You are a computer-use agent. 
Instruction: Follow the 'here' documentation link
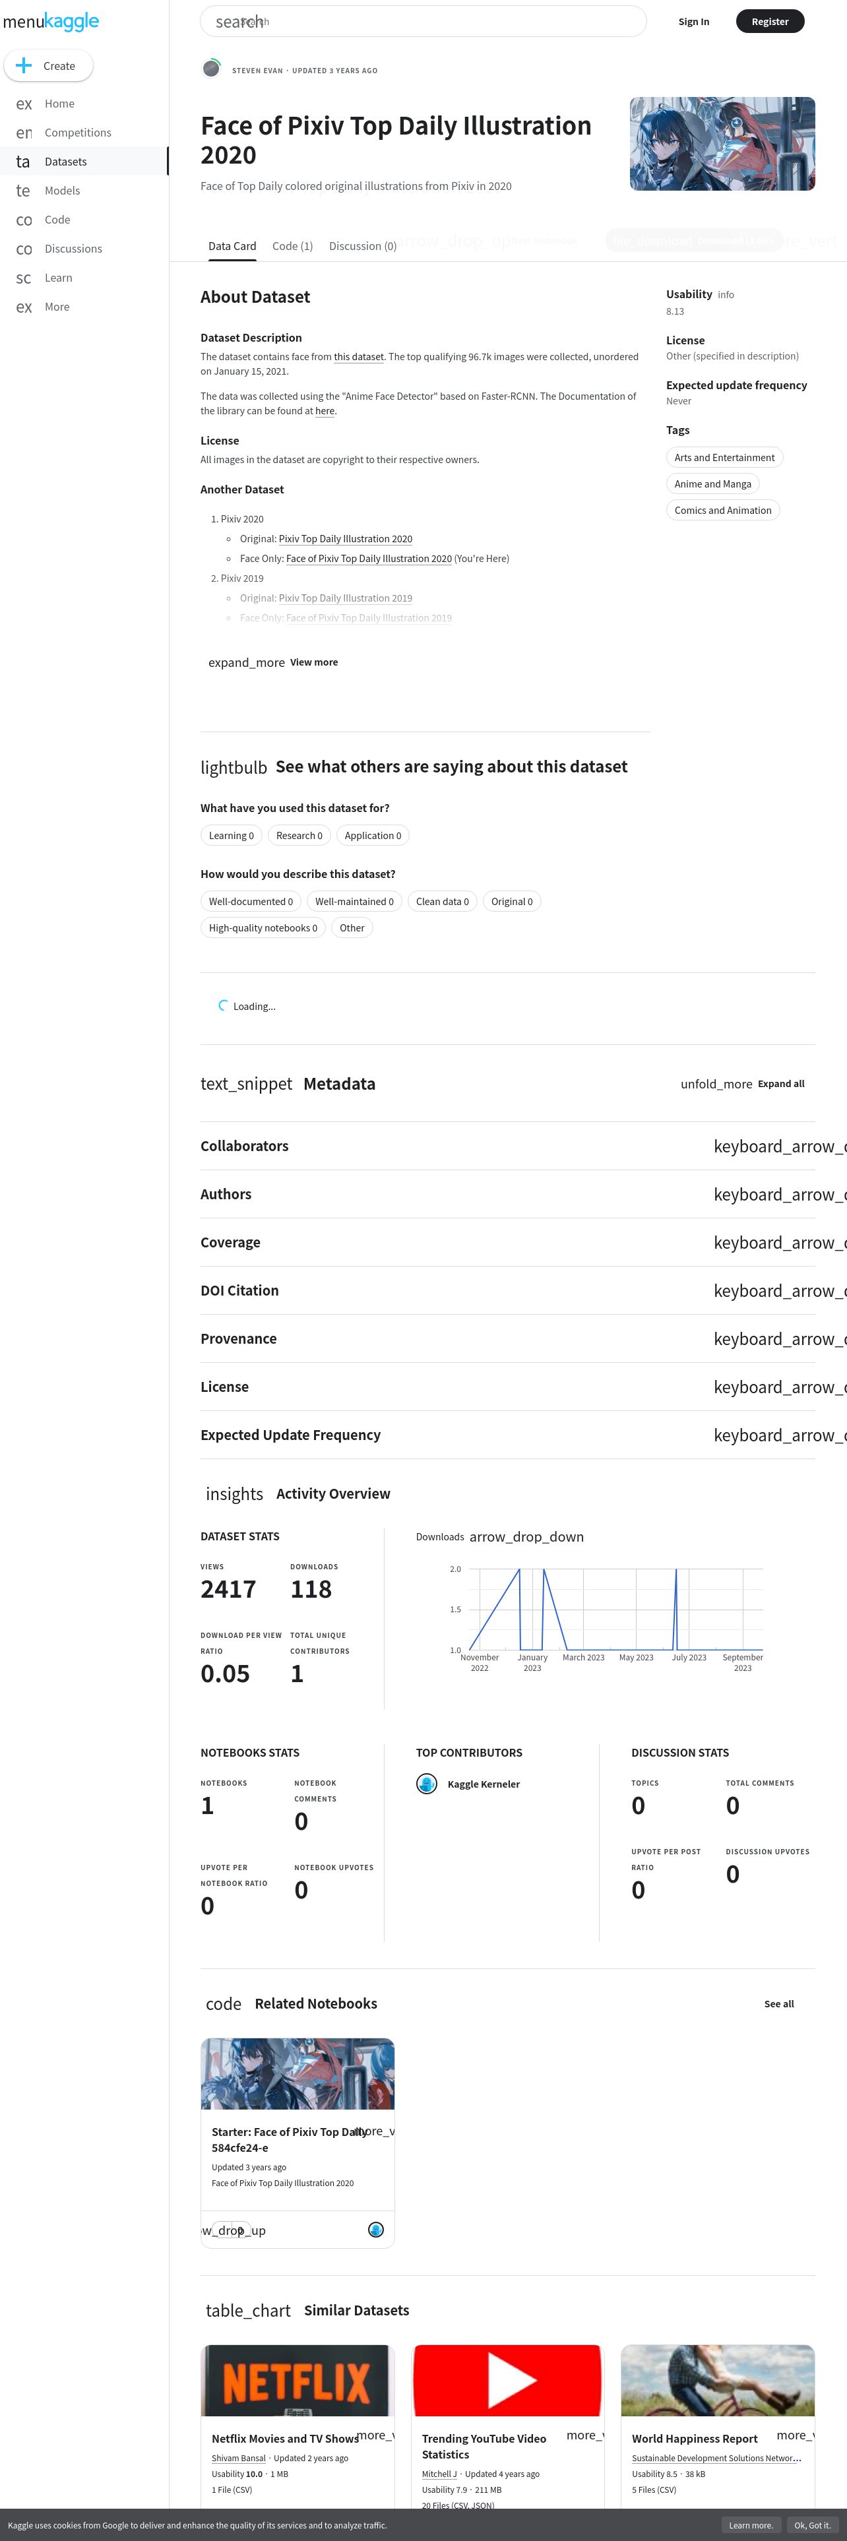325,412
